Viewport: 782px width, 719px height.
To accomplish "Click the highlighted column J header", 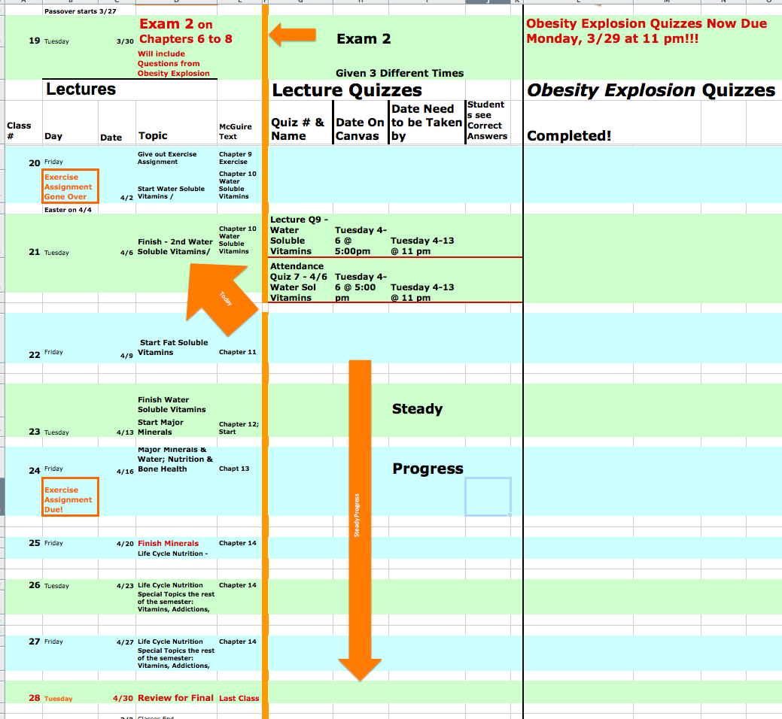I will pyautogui.click(x=487, y=2).
